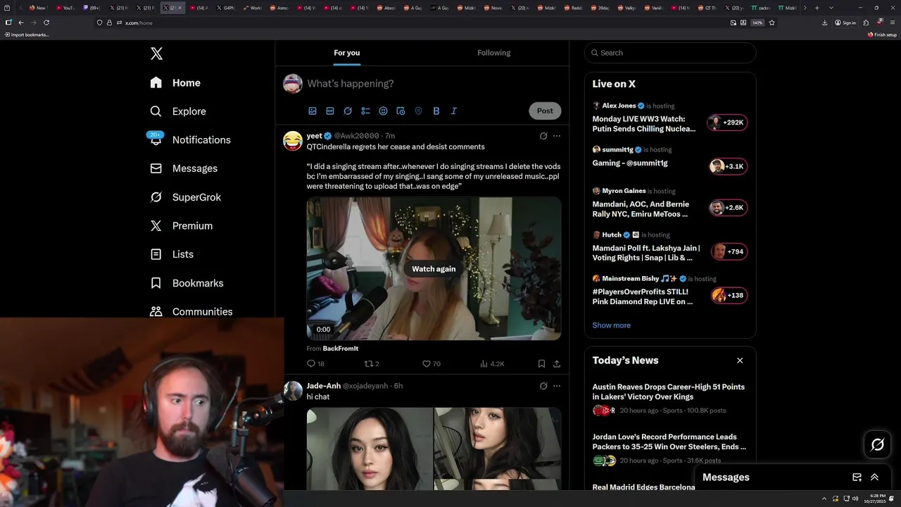Open yeet's profile avatar

pyautogui.click(x=293, y=141)
